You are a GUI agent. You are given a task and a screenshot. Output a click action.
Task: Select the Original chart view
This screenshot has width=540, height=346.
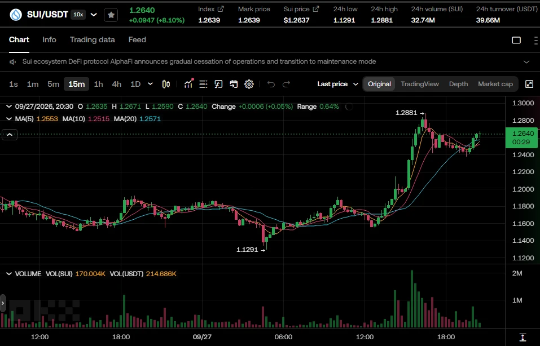point(379,84)
